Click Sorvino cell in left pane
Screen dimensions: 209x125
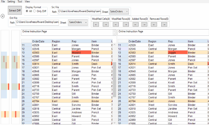81,105
